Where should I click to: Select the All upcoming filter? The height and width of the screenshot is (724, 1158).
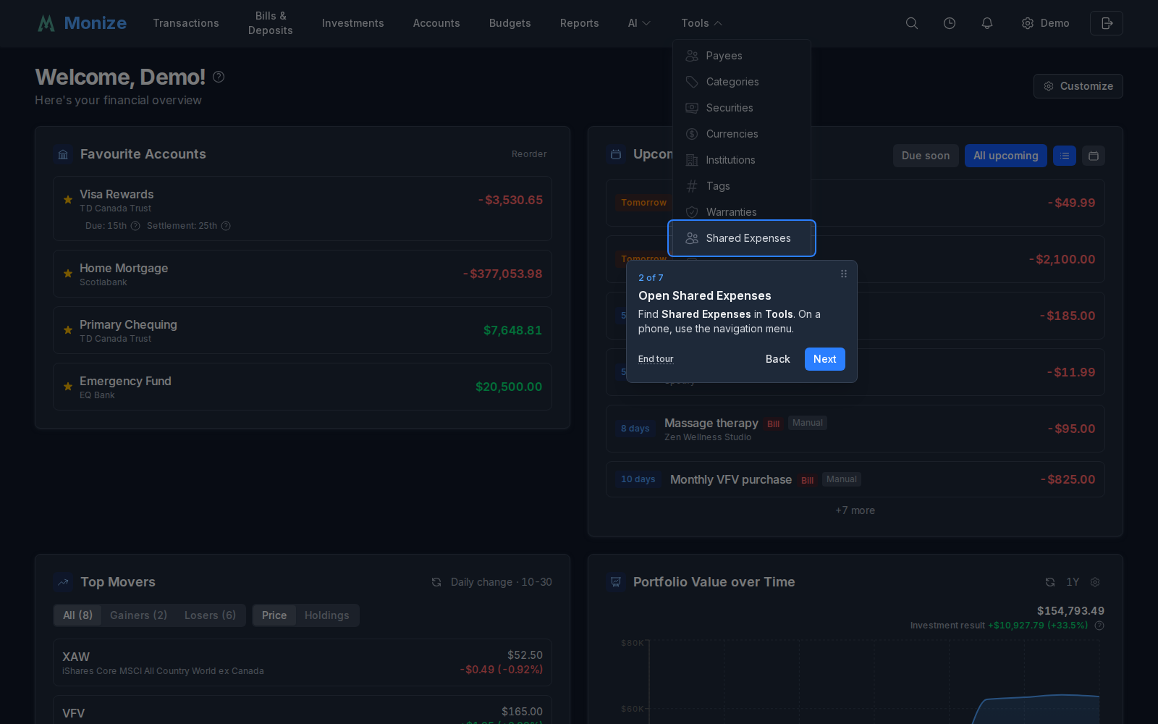click(1005, 156)
